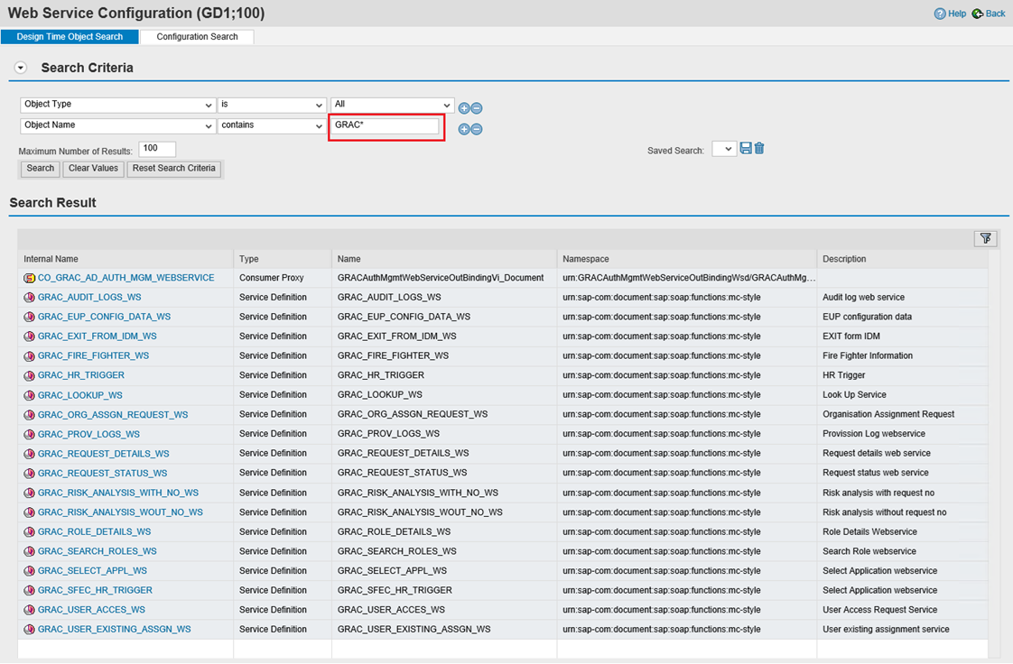Open the GRAC_SFEC_HR_TRIGGER link
Image resolution: width=1013 pixels, height=664 pixels.
95,590
